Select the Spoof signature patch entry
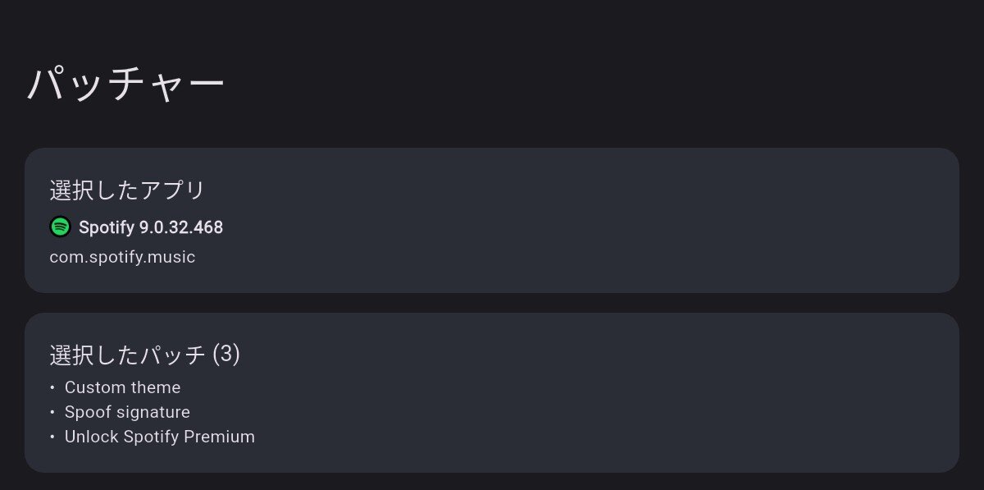This screenshot has width=984, height=490. click(127, 412)
